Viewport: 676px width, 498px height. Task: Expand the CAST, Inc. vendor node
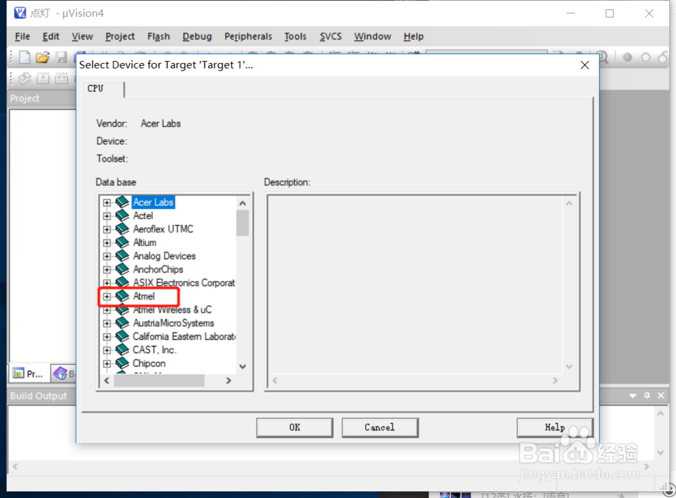pos(107,350)
